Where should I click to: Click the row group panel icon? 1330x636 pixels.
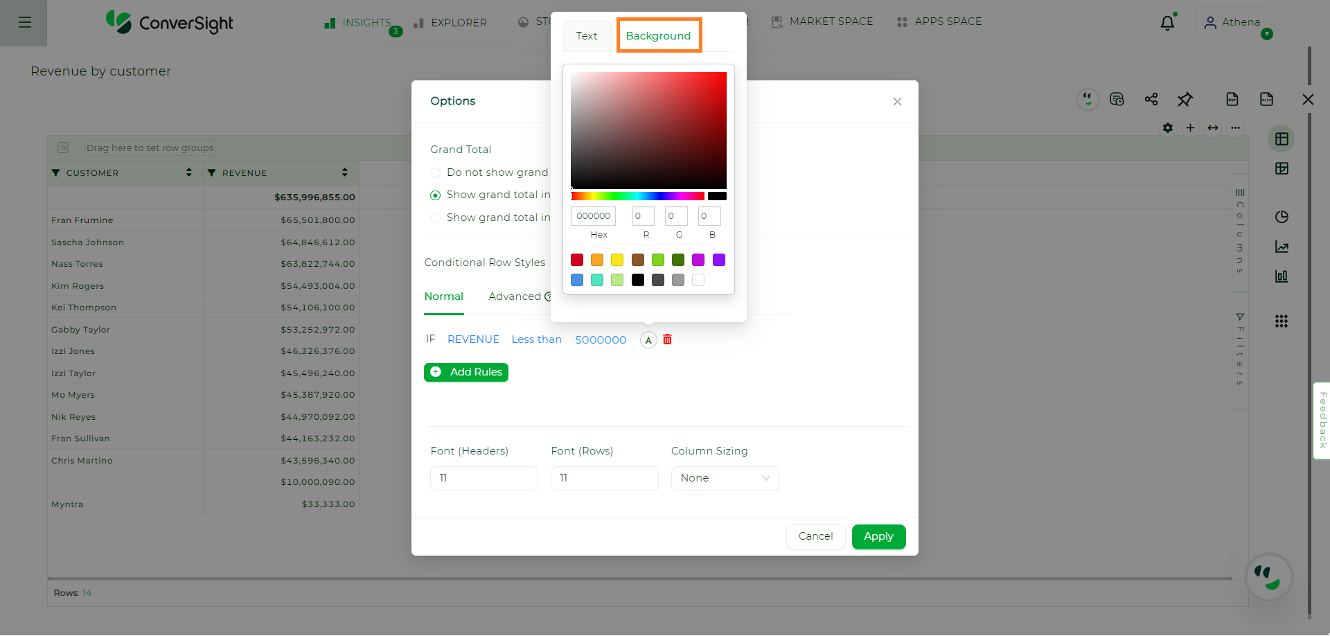tap(63, 148)
